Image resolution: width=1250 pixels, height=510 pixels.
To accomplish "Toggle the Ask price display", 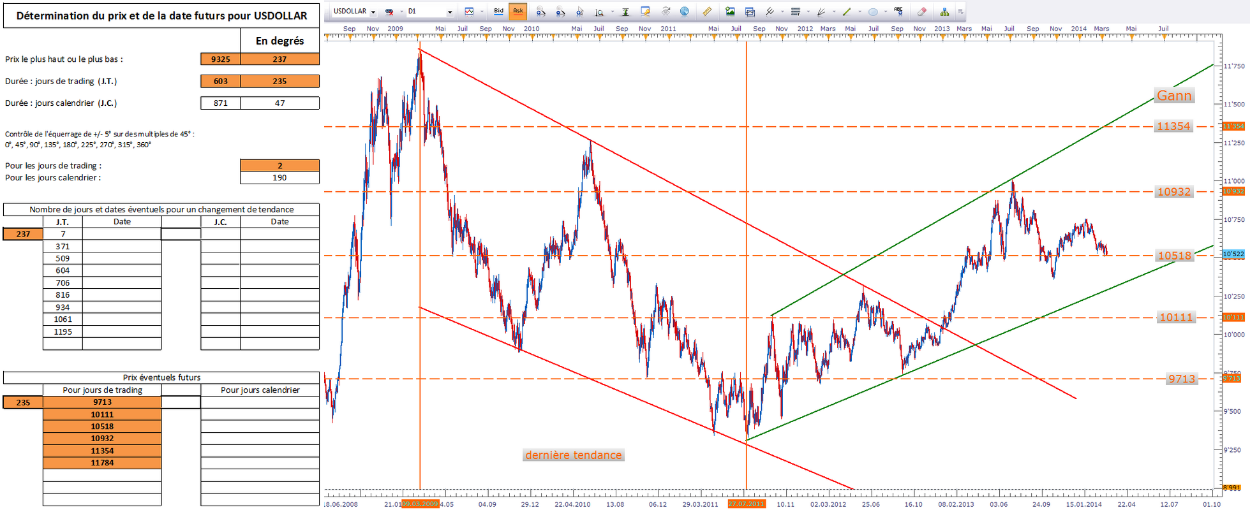I will (x=517, y=11).
